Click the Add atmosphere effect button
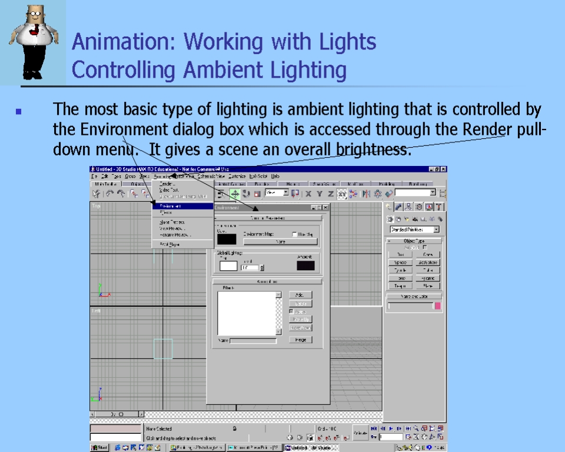 300,295
